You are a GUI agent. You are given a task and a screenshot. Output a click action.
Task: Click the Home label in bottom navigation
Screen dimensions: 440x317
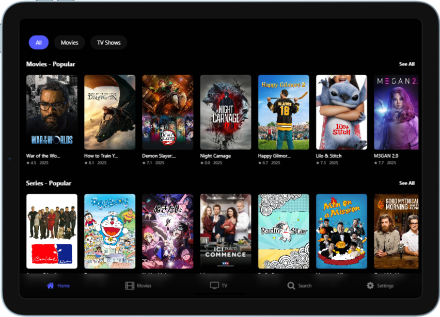pyautogui.click(x=64, y=286)
